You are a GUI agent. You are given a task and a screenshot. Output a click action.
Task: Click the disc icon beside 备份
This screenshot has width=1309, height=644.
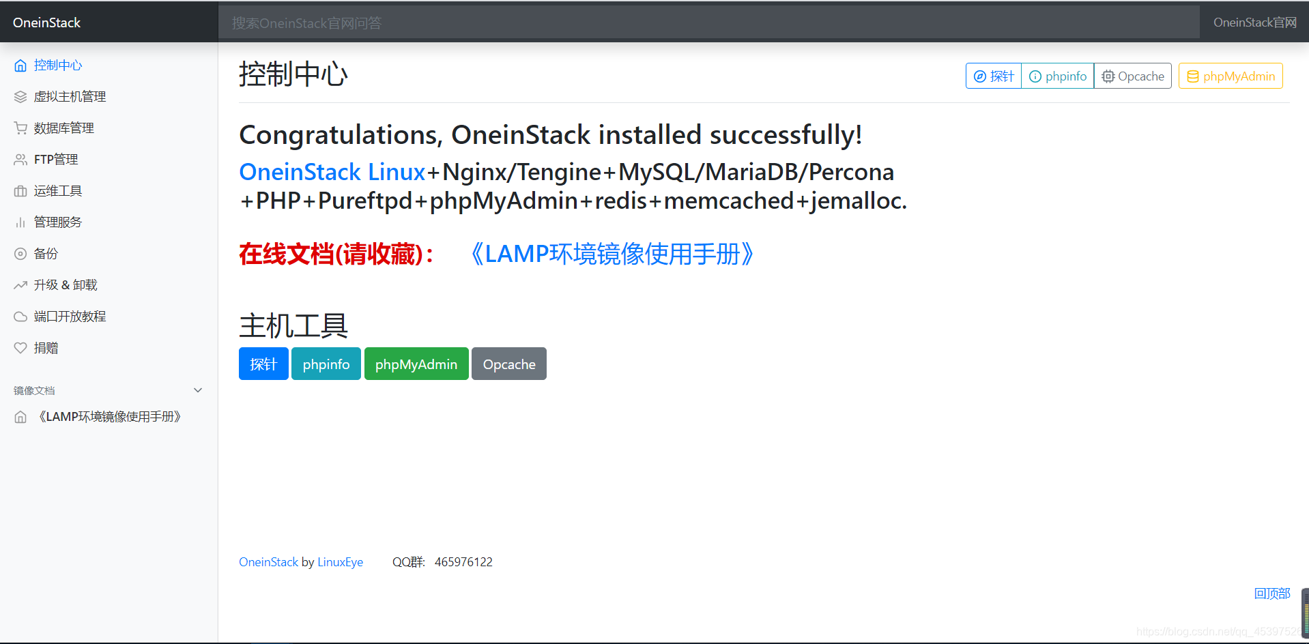click(x=20, y=254)
